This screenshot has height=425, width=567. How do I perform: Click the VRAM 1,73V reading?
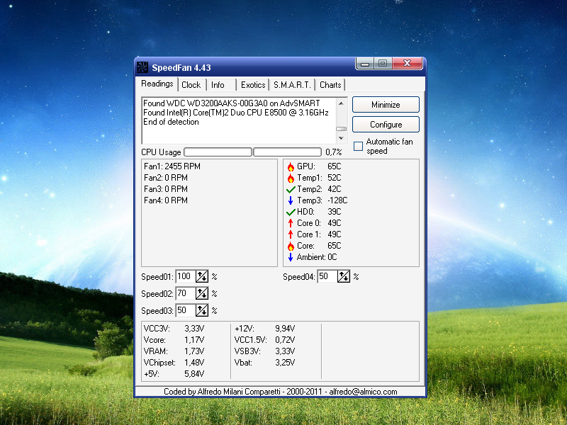pos(174,351)
